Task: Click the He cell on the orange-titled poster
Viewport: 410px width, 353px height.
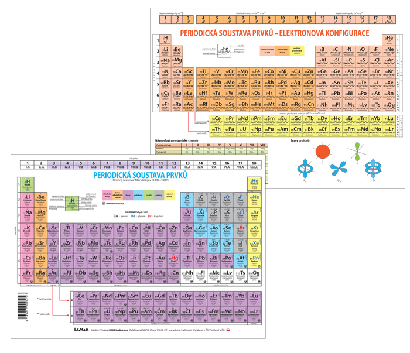Action: 389,40
